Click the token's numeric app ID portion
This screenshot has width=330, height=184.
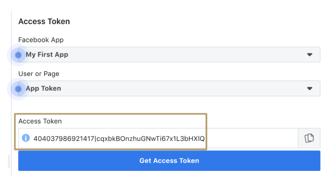coord(64,139)
